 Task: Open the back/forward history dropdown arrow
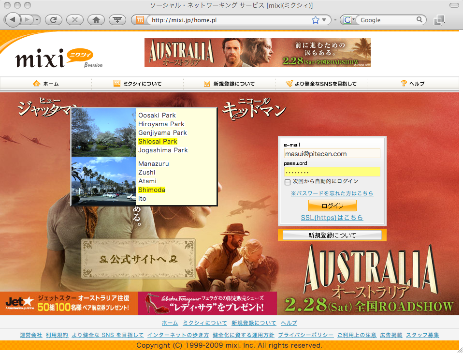(x=37, y=20)
